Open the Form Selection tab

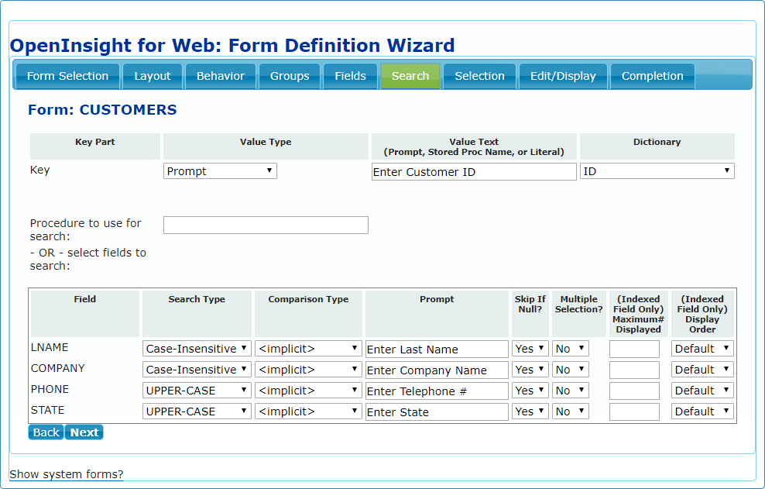pyautogui.click(x=68, y=76)
